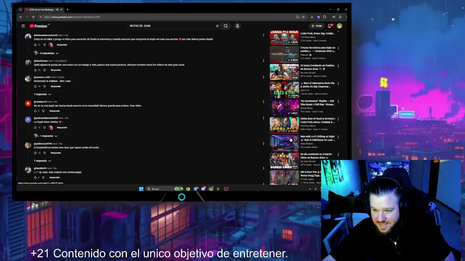The image size is (465, 261).
Task: Open options for 3 horas de música video
Action: point(338,48)
